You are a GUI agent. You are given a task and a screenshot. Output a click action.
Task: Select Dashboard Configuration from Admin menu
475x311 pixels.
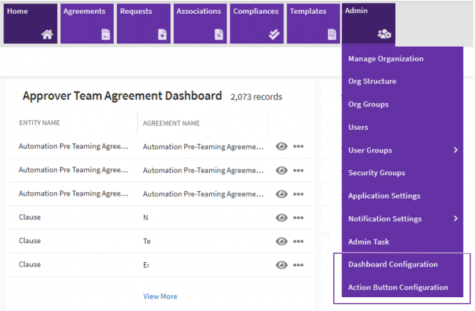(393, 264)
